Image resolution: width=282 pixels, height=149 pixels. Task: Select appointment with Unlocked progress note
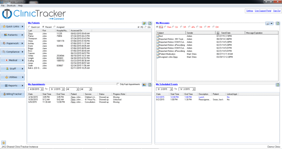[89, 100]
